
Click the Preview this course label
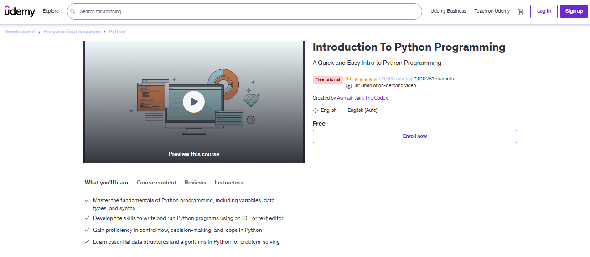tap(194, 154)
